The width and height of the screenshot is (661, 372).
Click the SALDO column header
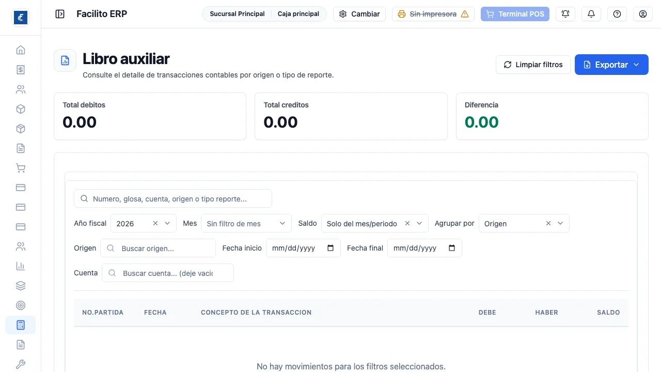(x=608, y=313)
